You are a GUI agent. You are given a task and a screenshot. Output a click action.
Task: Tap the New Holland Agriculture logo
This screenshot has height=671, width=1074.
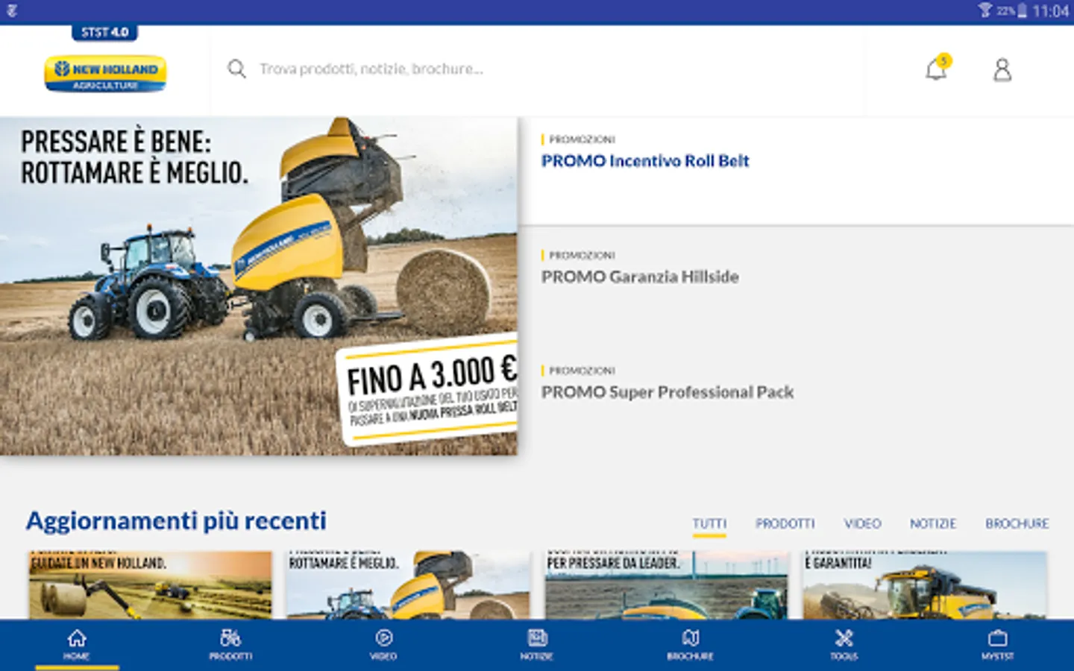click(x=105, y=74)
